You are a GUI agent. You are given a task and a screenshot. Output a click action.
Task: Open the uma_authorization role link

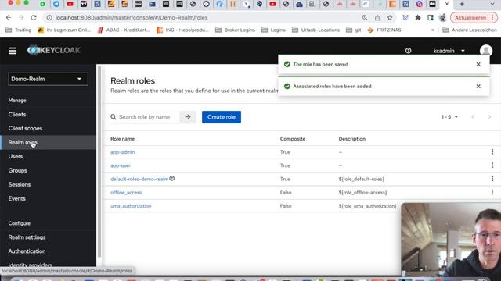[x=131, y=206]
